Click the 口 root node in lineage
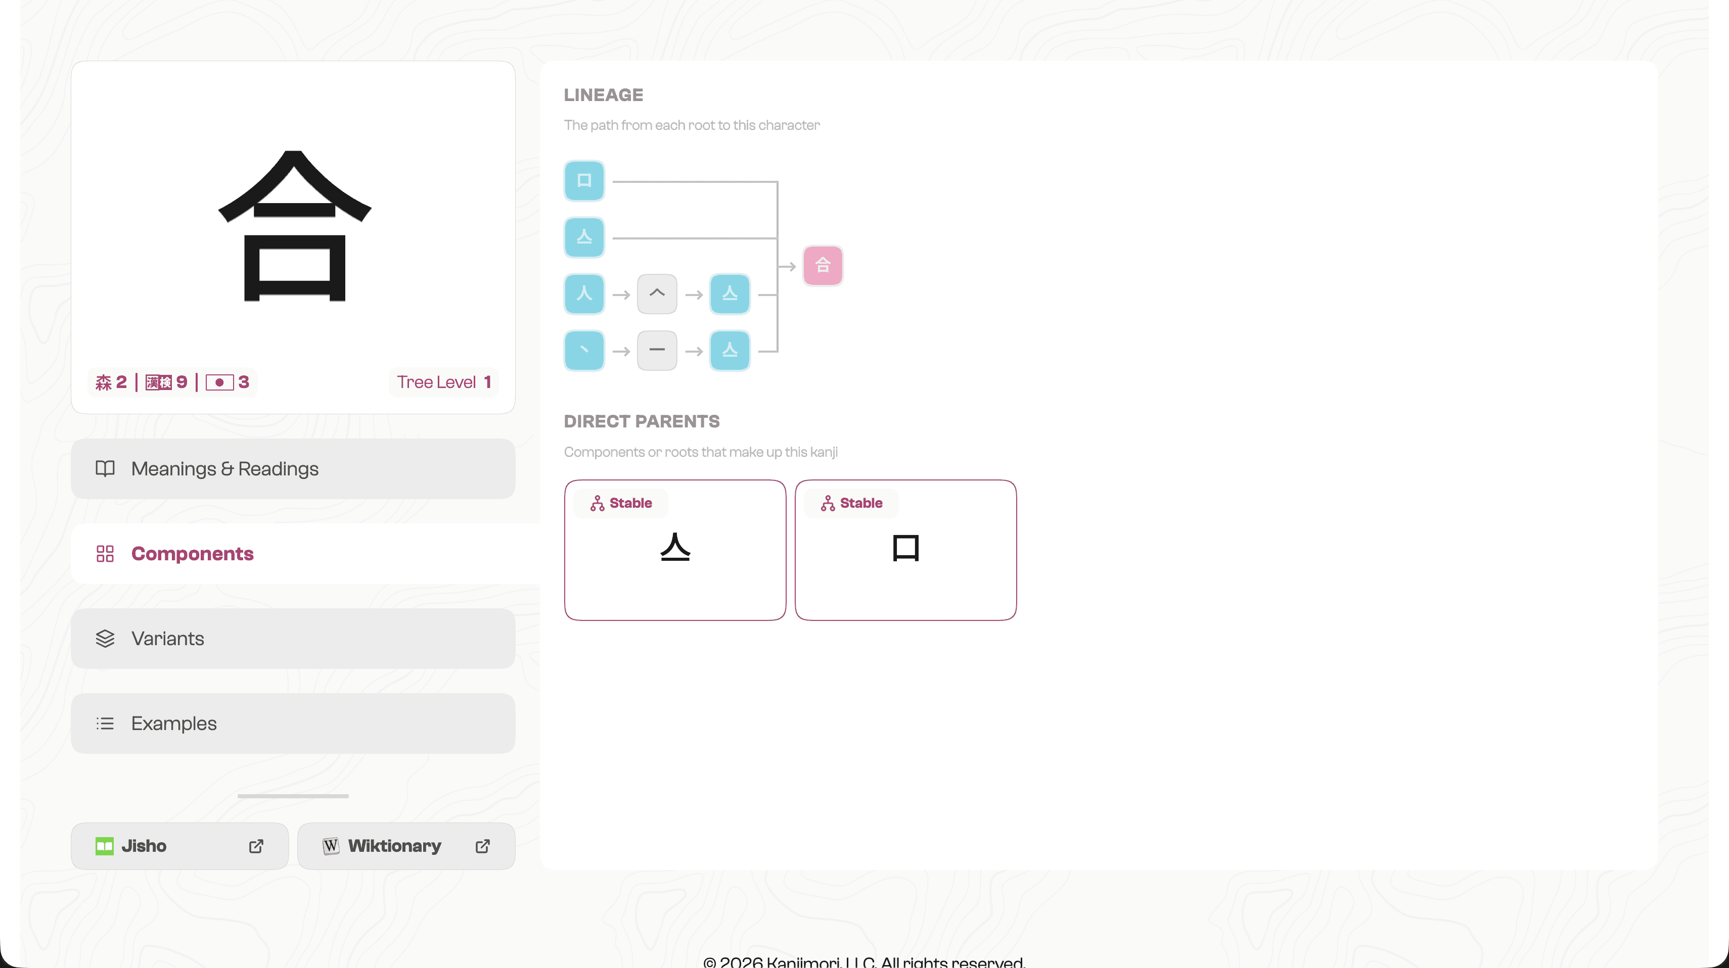The height and width of the screenshot is (968, 1729). (x=584, y=180)
